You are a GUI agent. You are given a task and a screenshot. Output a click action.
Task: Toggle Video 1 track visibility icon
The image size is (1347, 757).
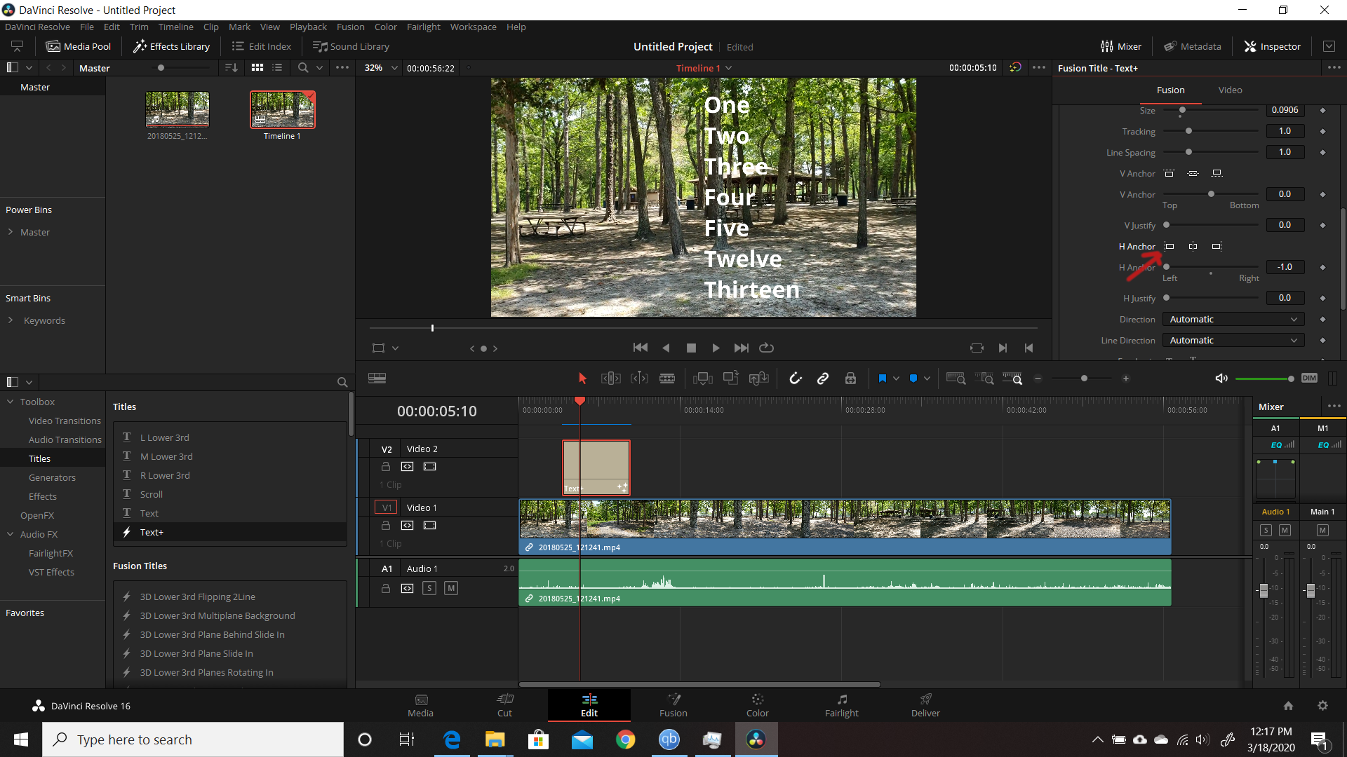[x=430, y=526]
